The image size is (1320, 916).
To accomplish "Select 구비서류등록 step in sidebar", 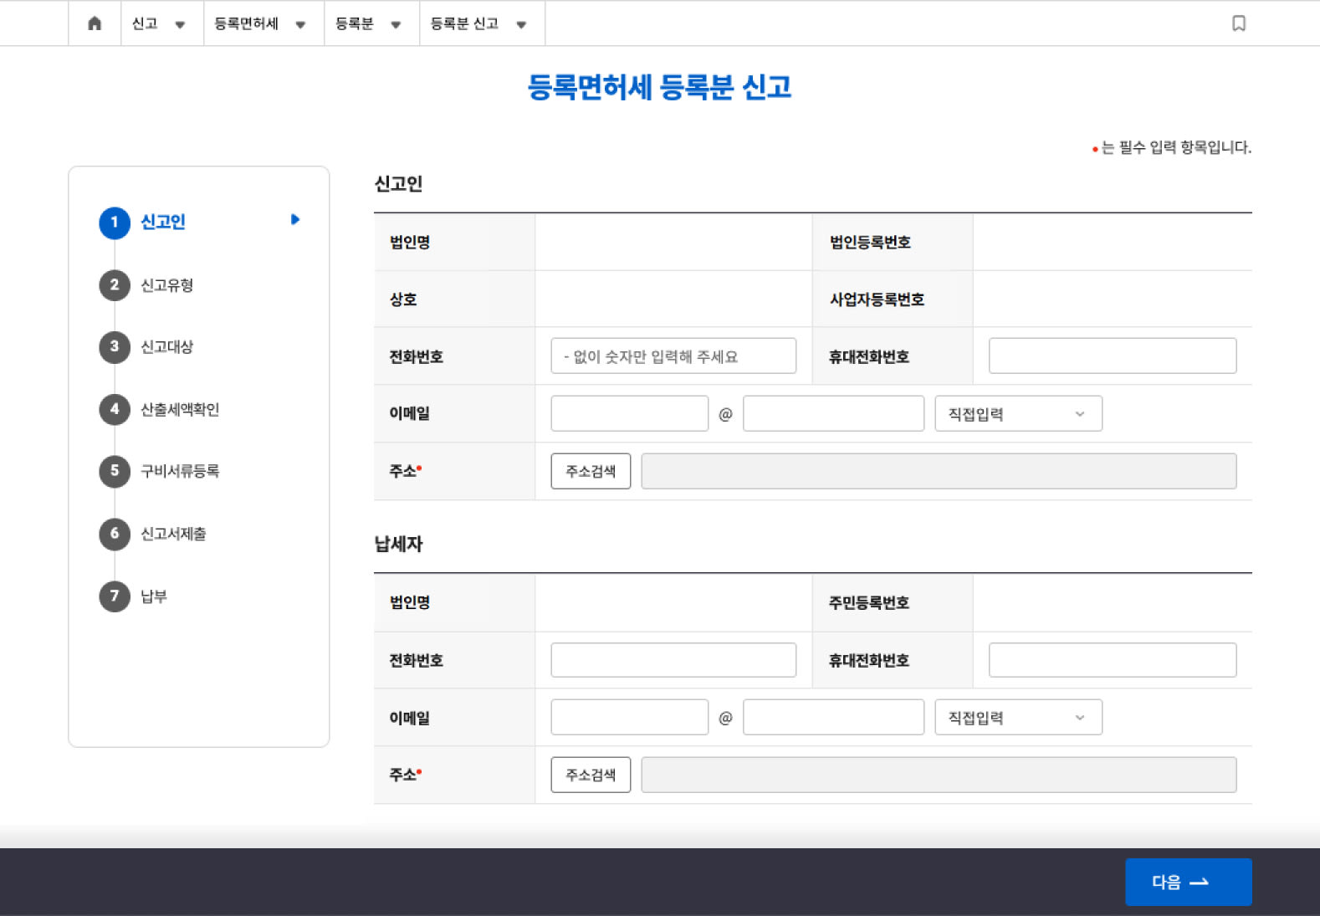I will coord(180,471).
